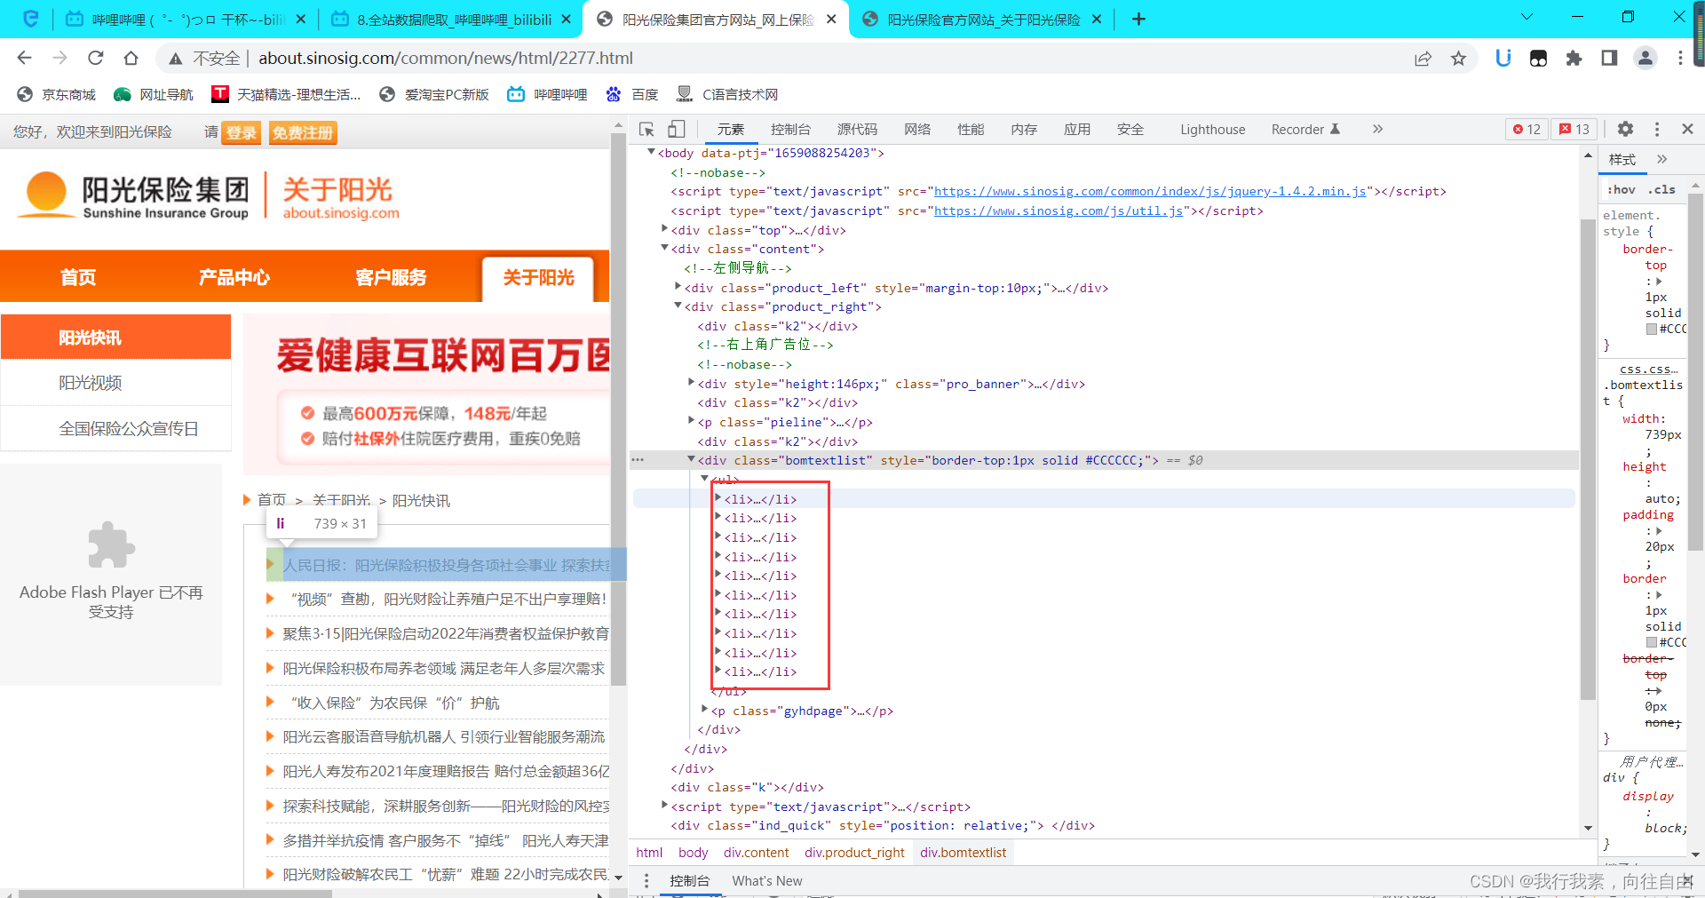The image size is (1705, 898).
Task: Show the 13 issues badge
Action: tap(1574, 129)
